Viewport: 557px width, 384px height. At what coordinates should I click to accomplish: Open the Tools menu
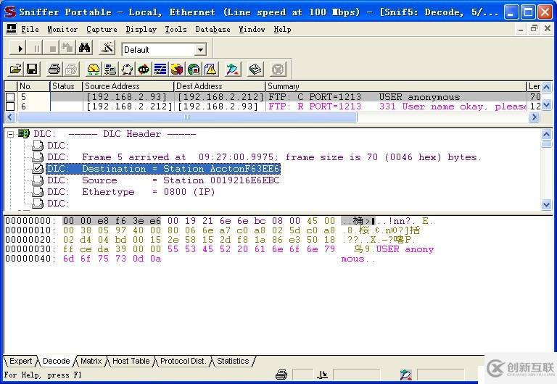pyautogui.click(x=176, y=30)
